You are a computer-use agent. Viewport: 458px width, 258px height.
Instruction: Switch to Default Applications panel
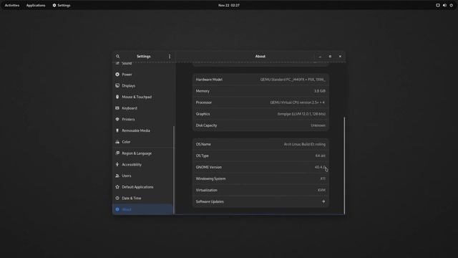143,187
